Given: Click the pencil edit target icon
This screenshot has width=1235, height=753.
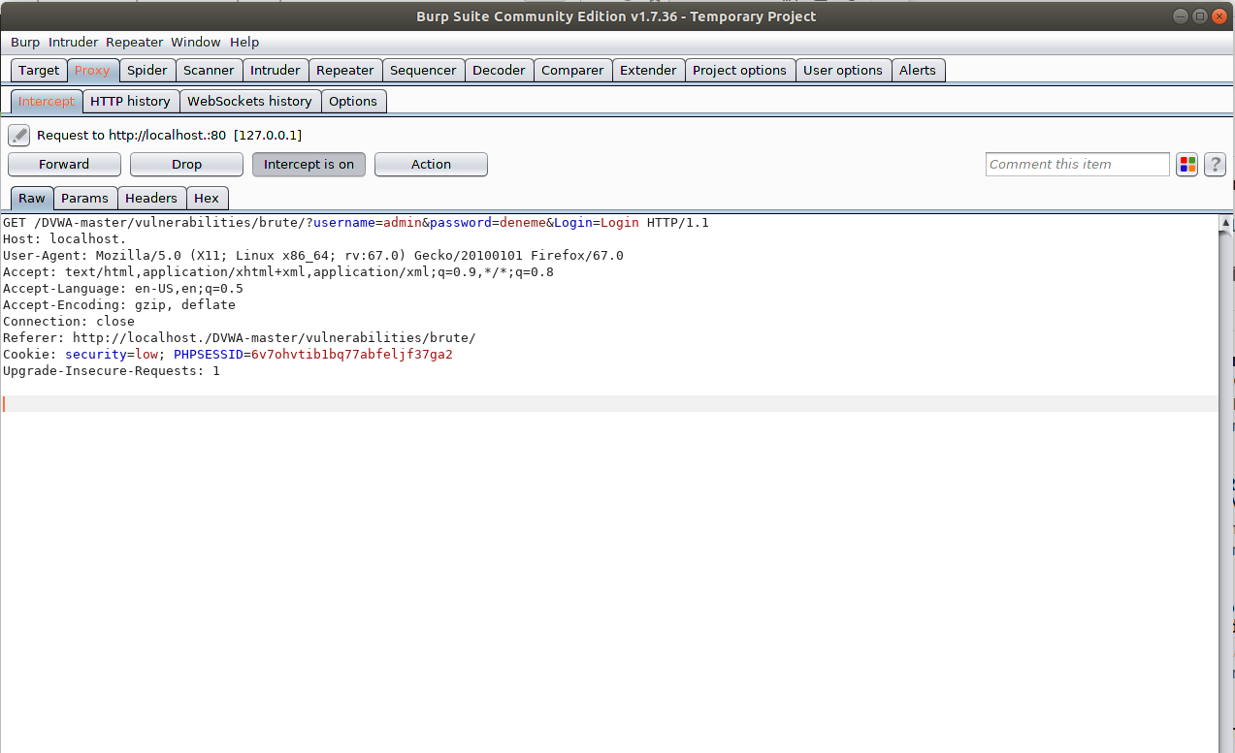Looking at the screenshot, I should 18,135.
